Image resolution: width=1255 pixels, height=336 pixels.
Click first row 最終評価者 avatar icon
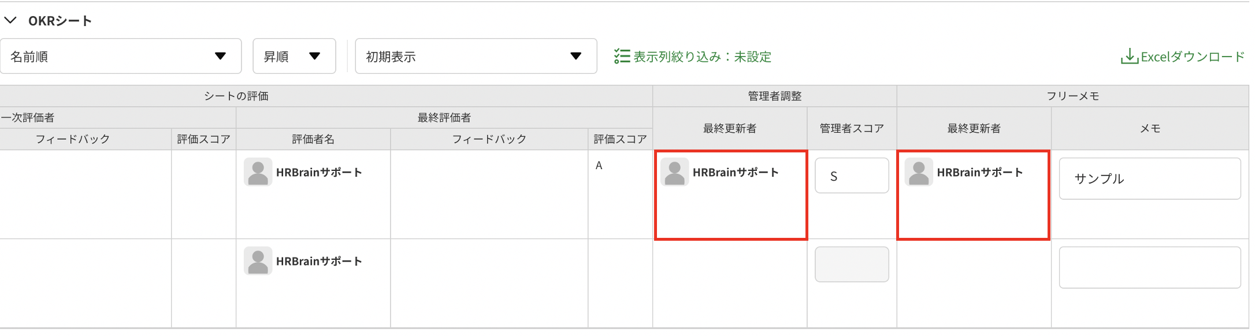258,172
